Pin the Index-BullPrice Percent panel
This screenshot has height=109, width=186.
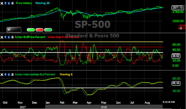click(x=12, y=37)
